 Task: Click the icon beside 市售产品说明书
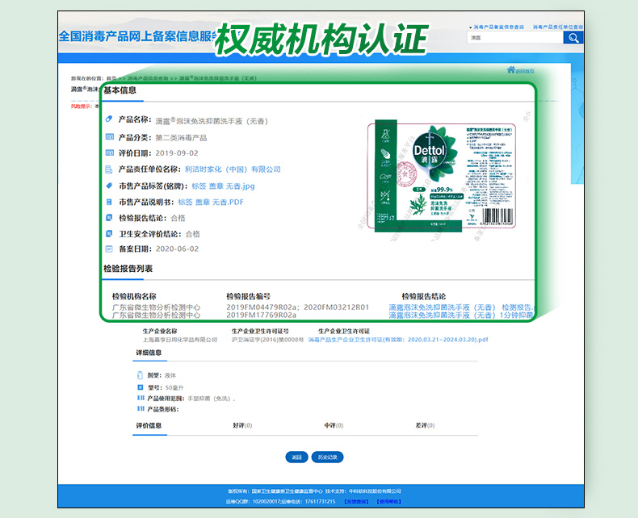pyautogui.click(x=109, y=202)
